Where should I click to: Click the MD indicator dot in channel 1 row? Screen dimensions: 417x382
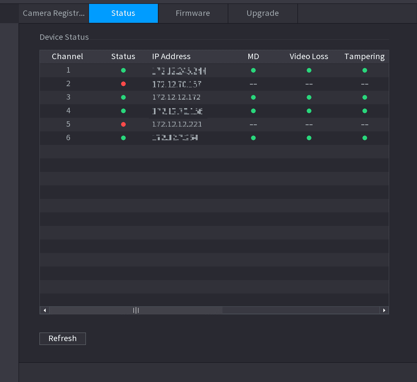(253, 70)
